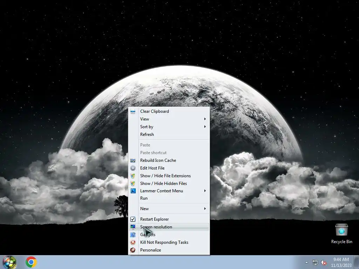Click the Show desktop strip at the taskbar edge
The image size is (359, 269).
(357, 262)
